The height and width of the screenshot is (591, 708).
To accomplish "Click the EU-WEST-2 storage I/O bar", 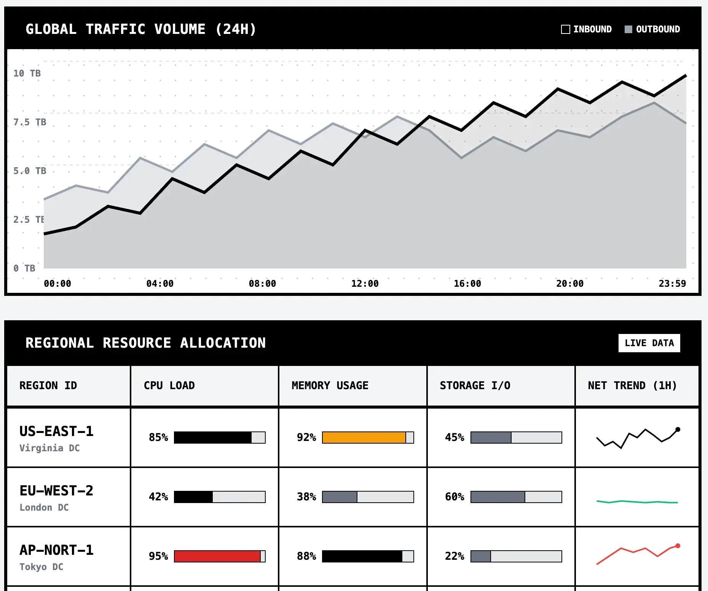I will tap(516, 497).
